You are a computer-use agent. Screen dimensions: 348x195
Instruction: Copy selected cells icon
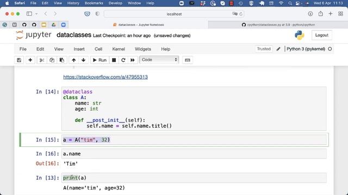click(x=52, y=60)
